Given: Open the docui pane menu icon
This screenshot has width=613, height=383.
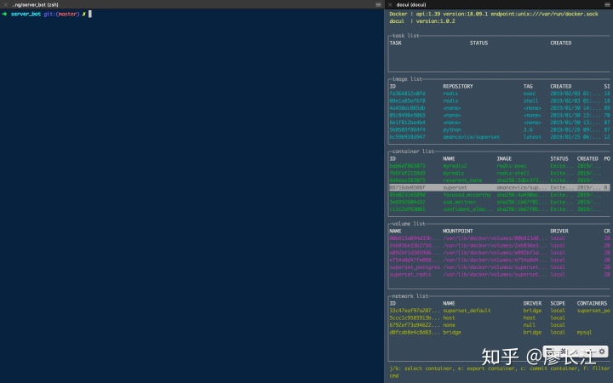Looking at the screenshot, I should 607,5.
